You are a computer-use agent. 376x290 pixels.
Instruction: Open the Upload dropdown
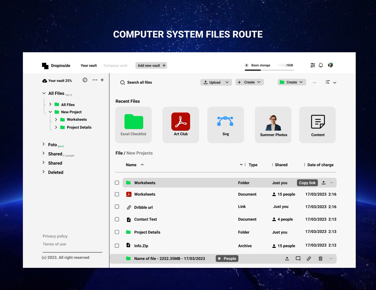pos(216,82)
